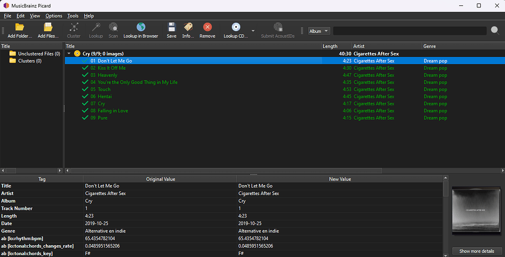The width and height of the screenshot is (505, 257).
Task: Select track 05 Touch
Action: [x=104, y=90]
